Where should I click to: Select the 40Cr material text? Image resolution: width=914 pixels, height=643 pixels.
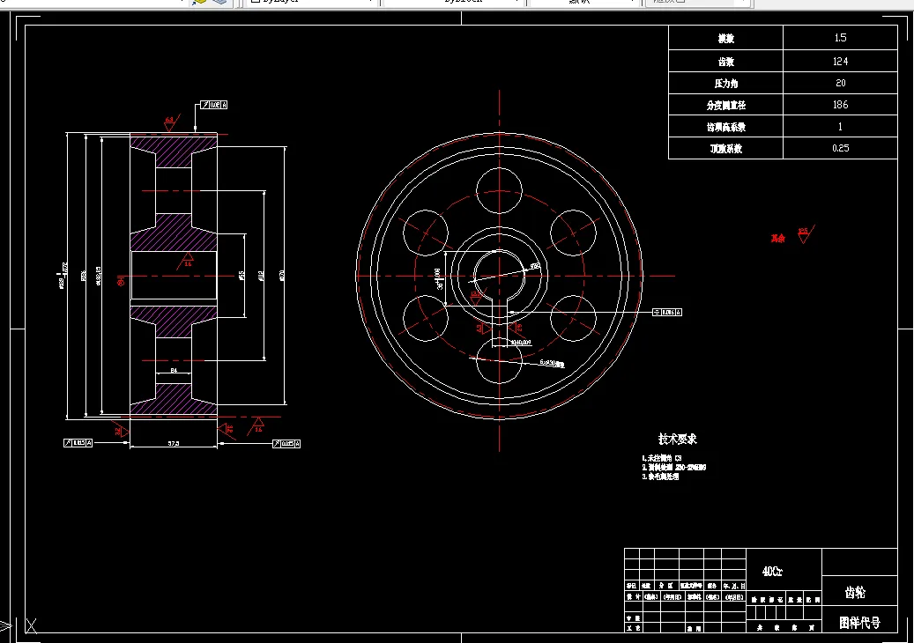click(x=772, y=572)
